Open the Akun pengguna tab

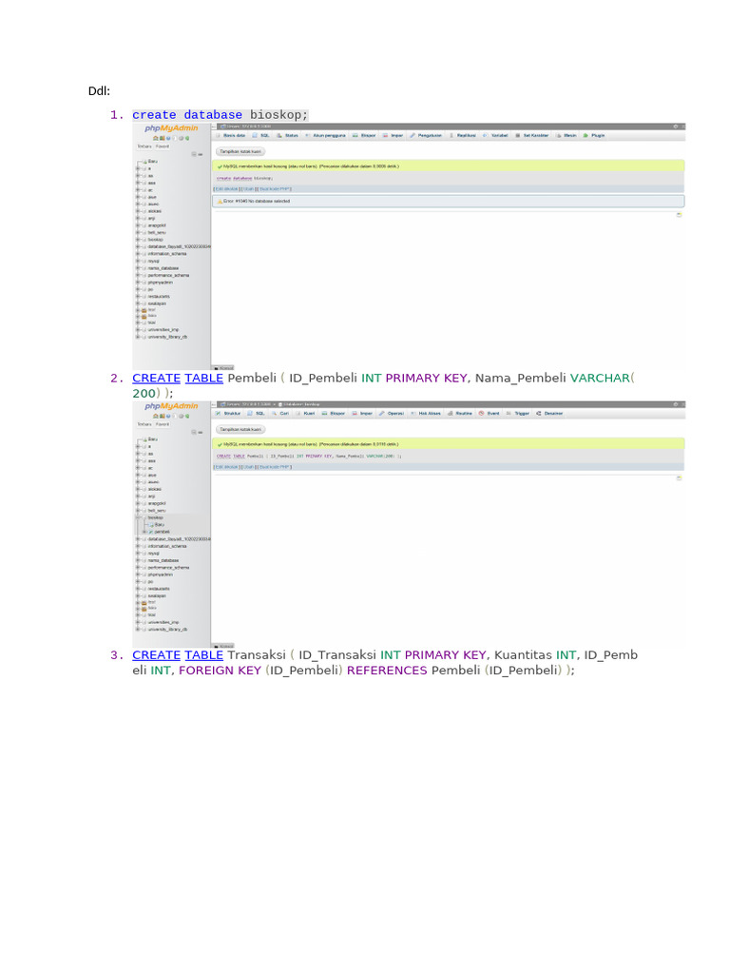pyautogui.click(x=325, y=135)
